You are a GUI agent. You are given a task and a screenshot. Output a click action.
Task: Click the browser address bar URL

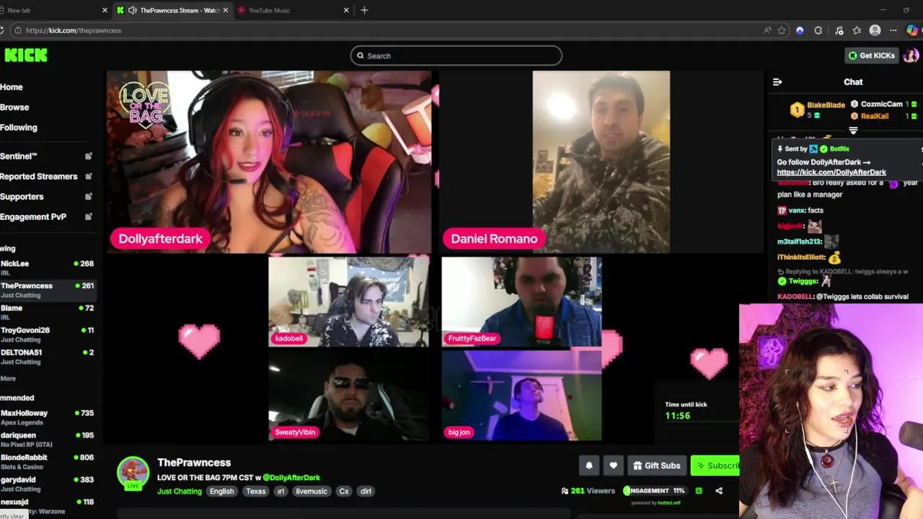74,30
